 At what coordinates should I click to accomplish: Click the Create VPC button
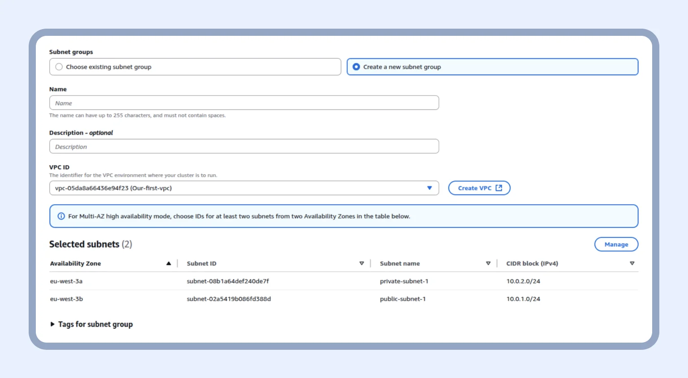tap(479, 188)
